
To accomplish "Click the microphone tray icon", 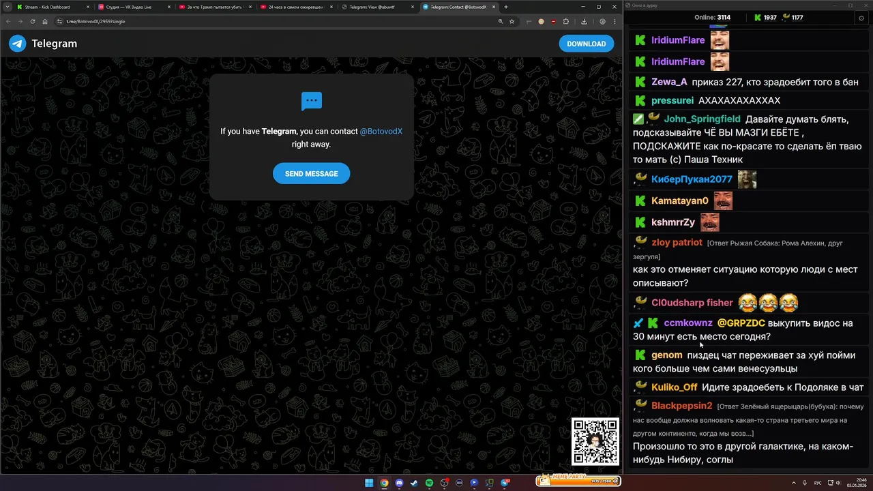I will click(806, 483).
